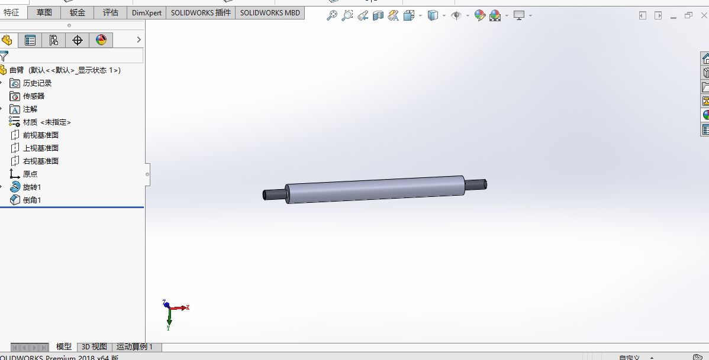Click the Hide/Show Items eye icon
The height and width of the screenshot is (360, 709).
coord(456,16)
